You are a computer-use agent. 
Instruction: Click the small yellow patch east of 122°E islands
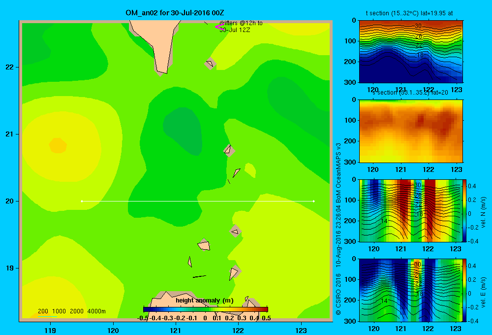[250, 170]
